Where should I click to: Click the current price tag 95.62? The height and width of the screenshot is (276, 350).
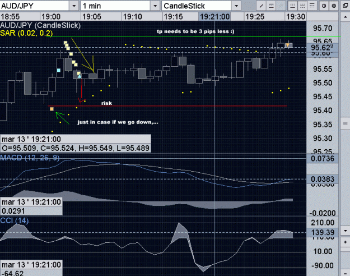click(322, 48)
